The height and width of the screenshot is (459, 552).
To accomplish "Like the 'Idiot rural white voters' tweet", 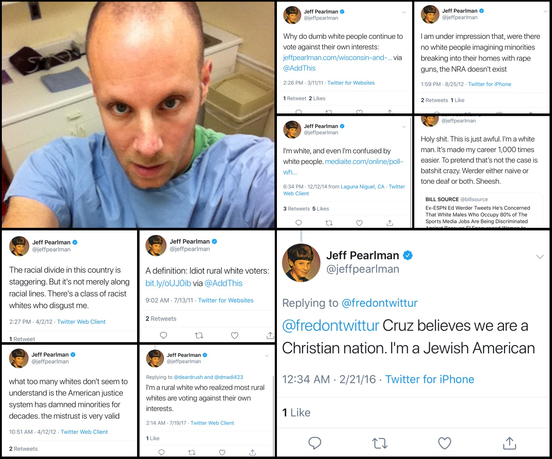I will (x=235, y=335).
